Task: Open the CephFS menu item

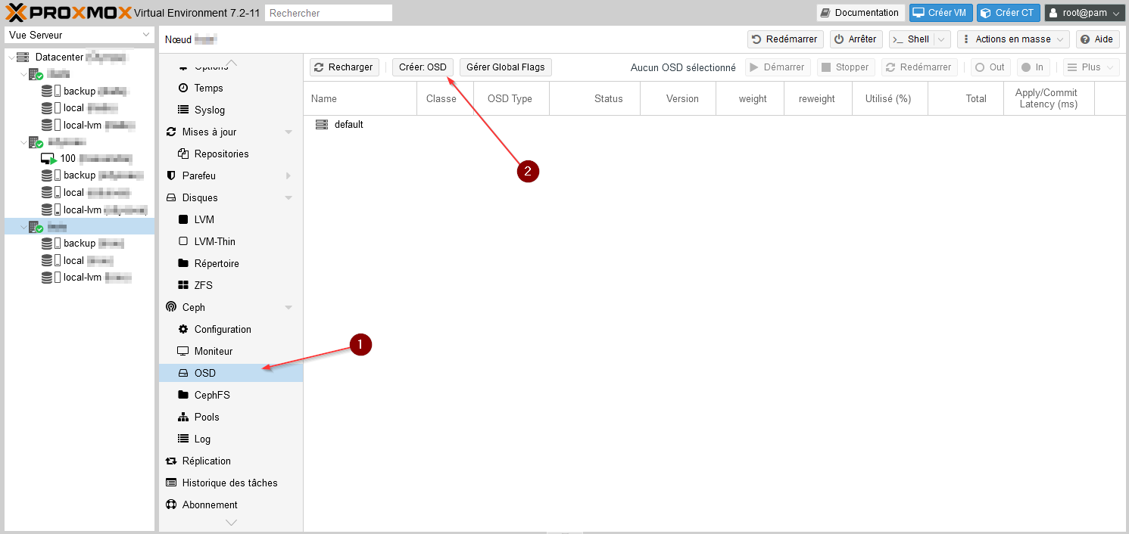Action: 211,395
